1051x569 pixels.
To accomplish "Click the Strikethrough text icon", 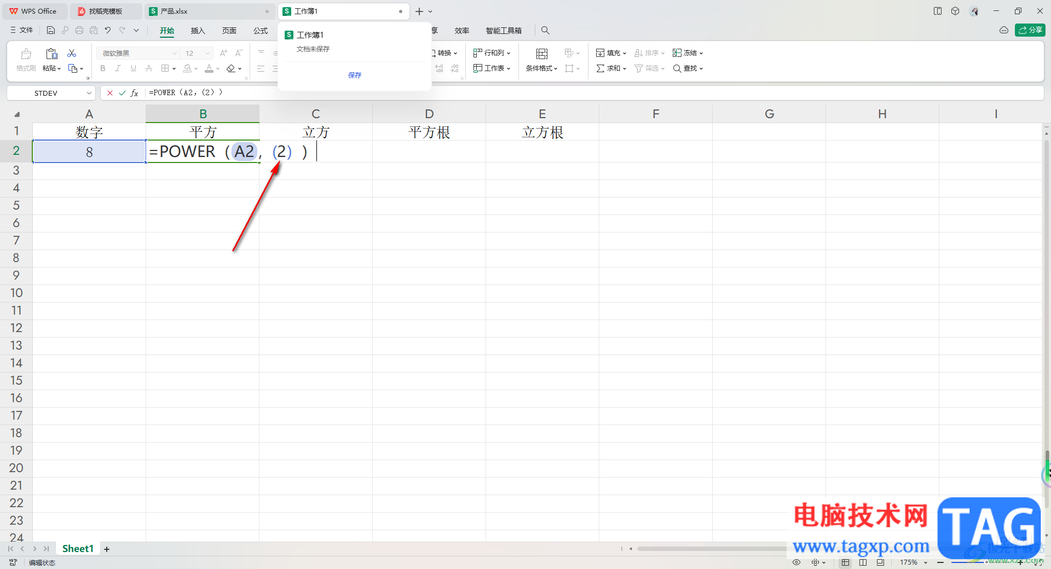I will pos(149,68).
